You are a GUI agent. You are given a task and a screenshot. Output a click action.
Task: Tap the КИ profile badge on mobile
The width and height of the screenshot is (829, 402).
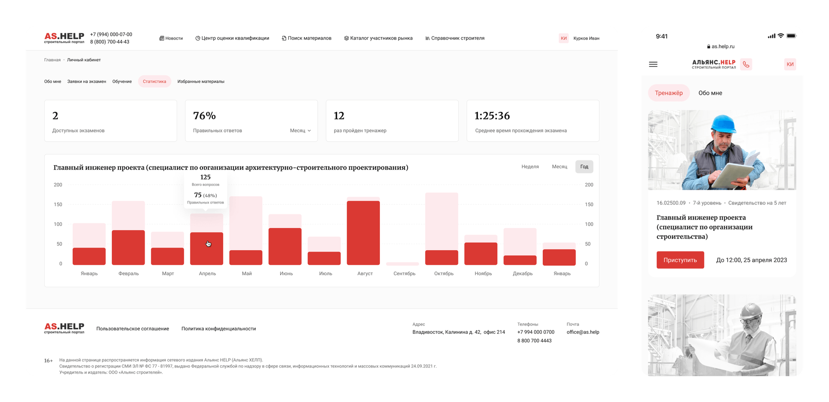click(790, 64)
